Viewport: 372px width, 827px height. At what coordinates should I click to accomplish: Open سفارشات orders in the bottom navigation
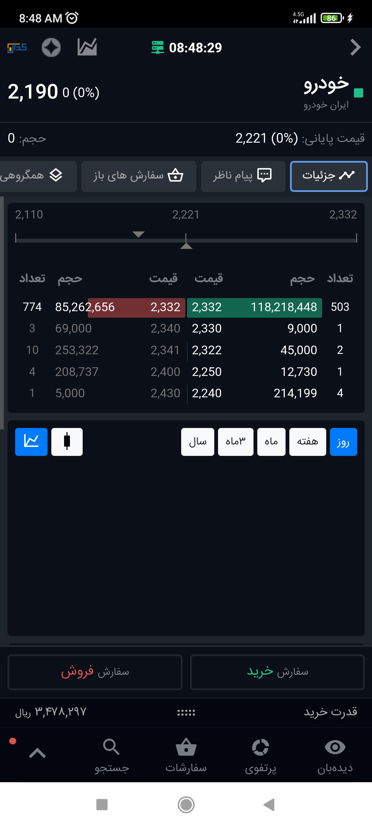point(186,756)
